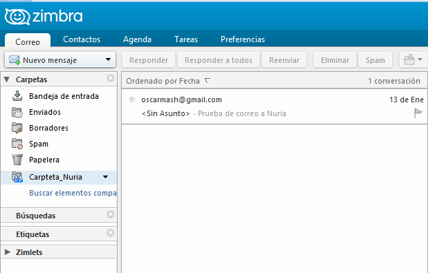Image resolution: width=428 pixels, height=273 pixels.
Task: Open the Búsquedas gear options
Action: coord(111,215)
